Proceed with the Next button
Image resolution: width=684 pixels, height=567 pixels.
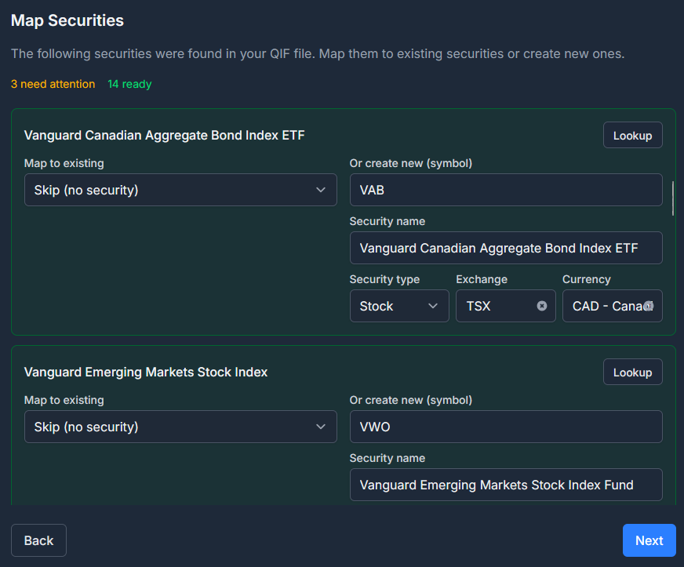649,540
